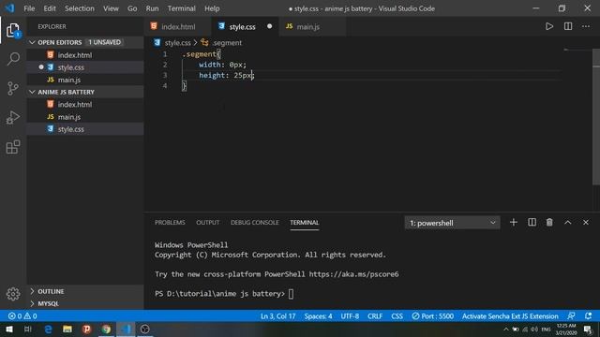This screenshot has height=337, width=600.
Task: Switch to the Debug Console tab
Action: tap(254, 223)
